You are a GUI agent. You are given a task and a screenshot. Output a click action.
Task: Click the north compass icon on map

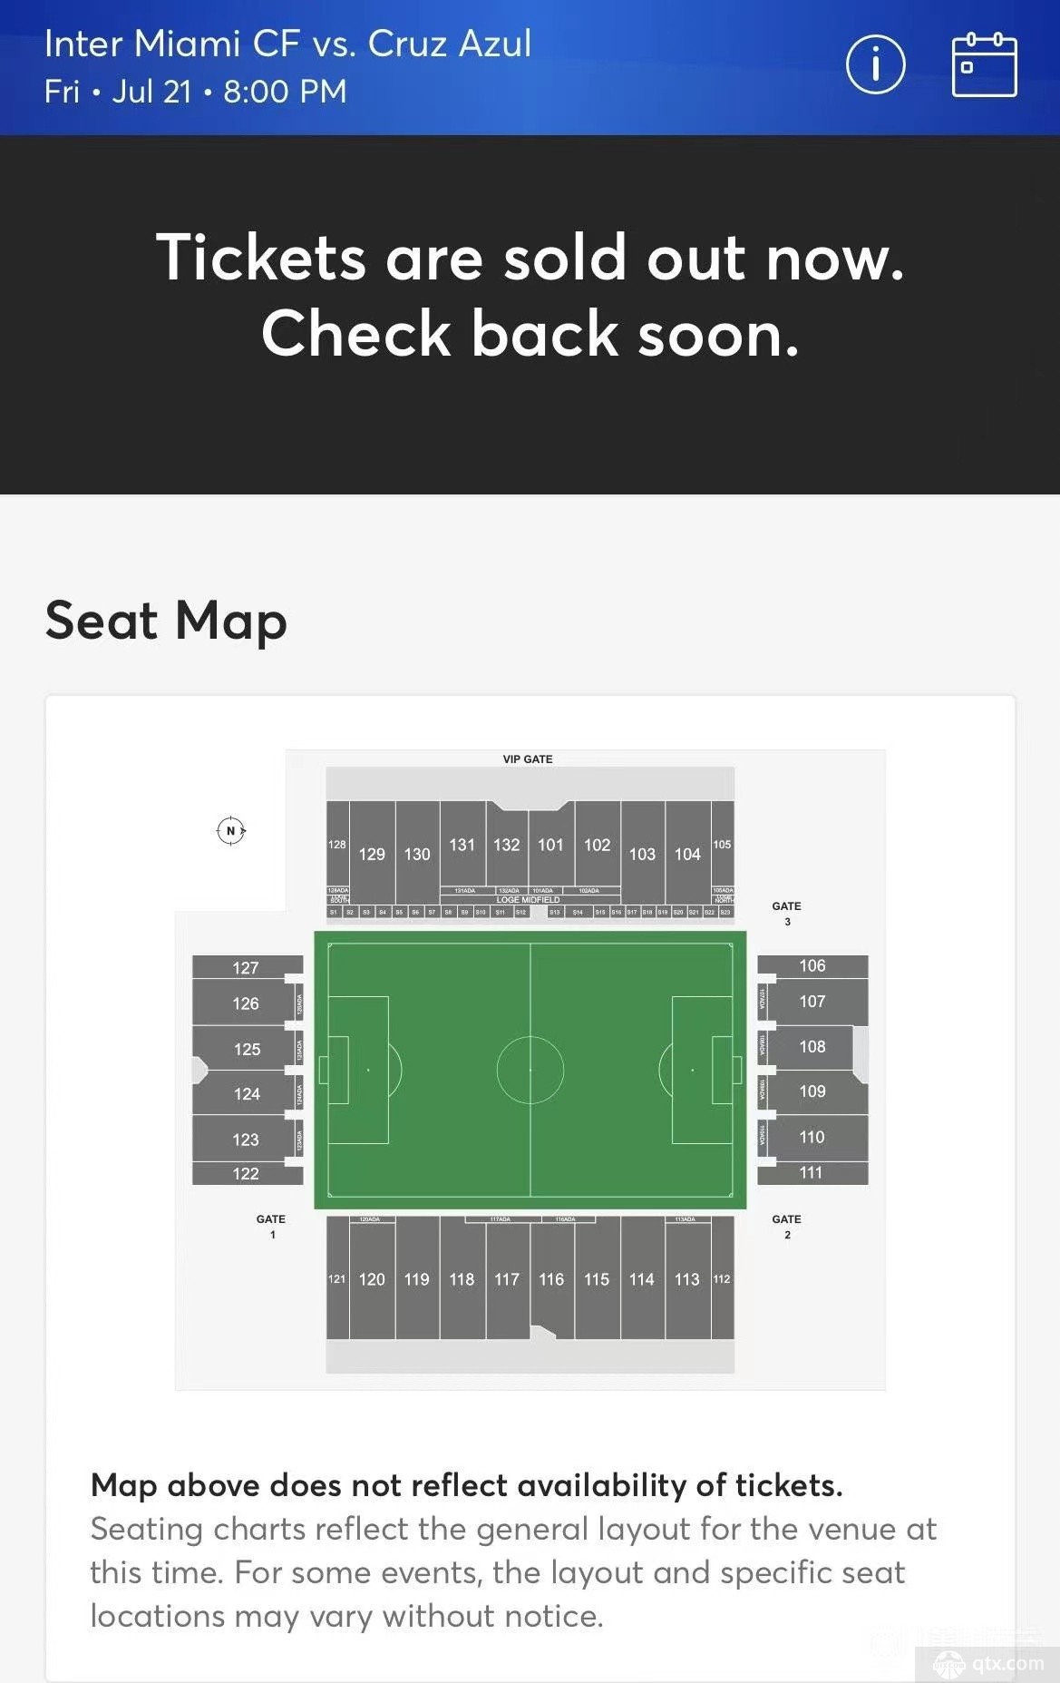[x=231, y=830]
